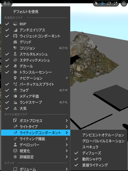128x171 pixels.
Task: Select the パーティクルスプライト menu entry
Action: (x=36, y=84)
